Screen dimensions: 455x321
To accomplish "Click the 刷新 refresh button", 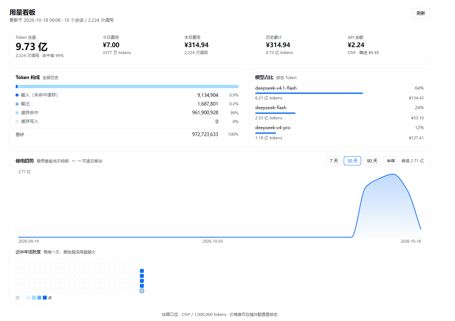I will [421, 13].
